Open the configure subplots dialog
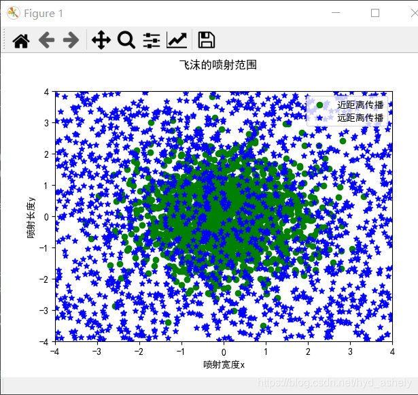418x395 pixels. [152, 41]
